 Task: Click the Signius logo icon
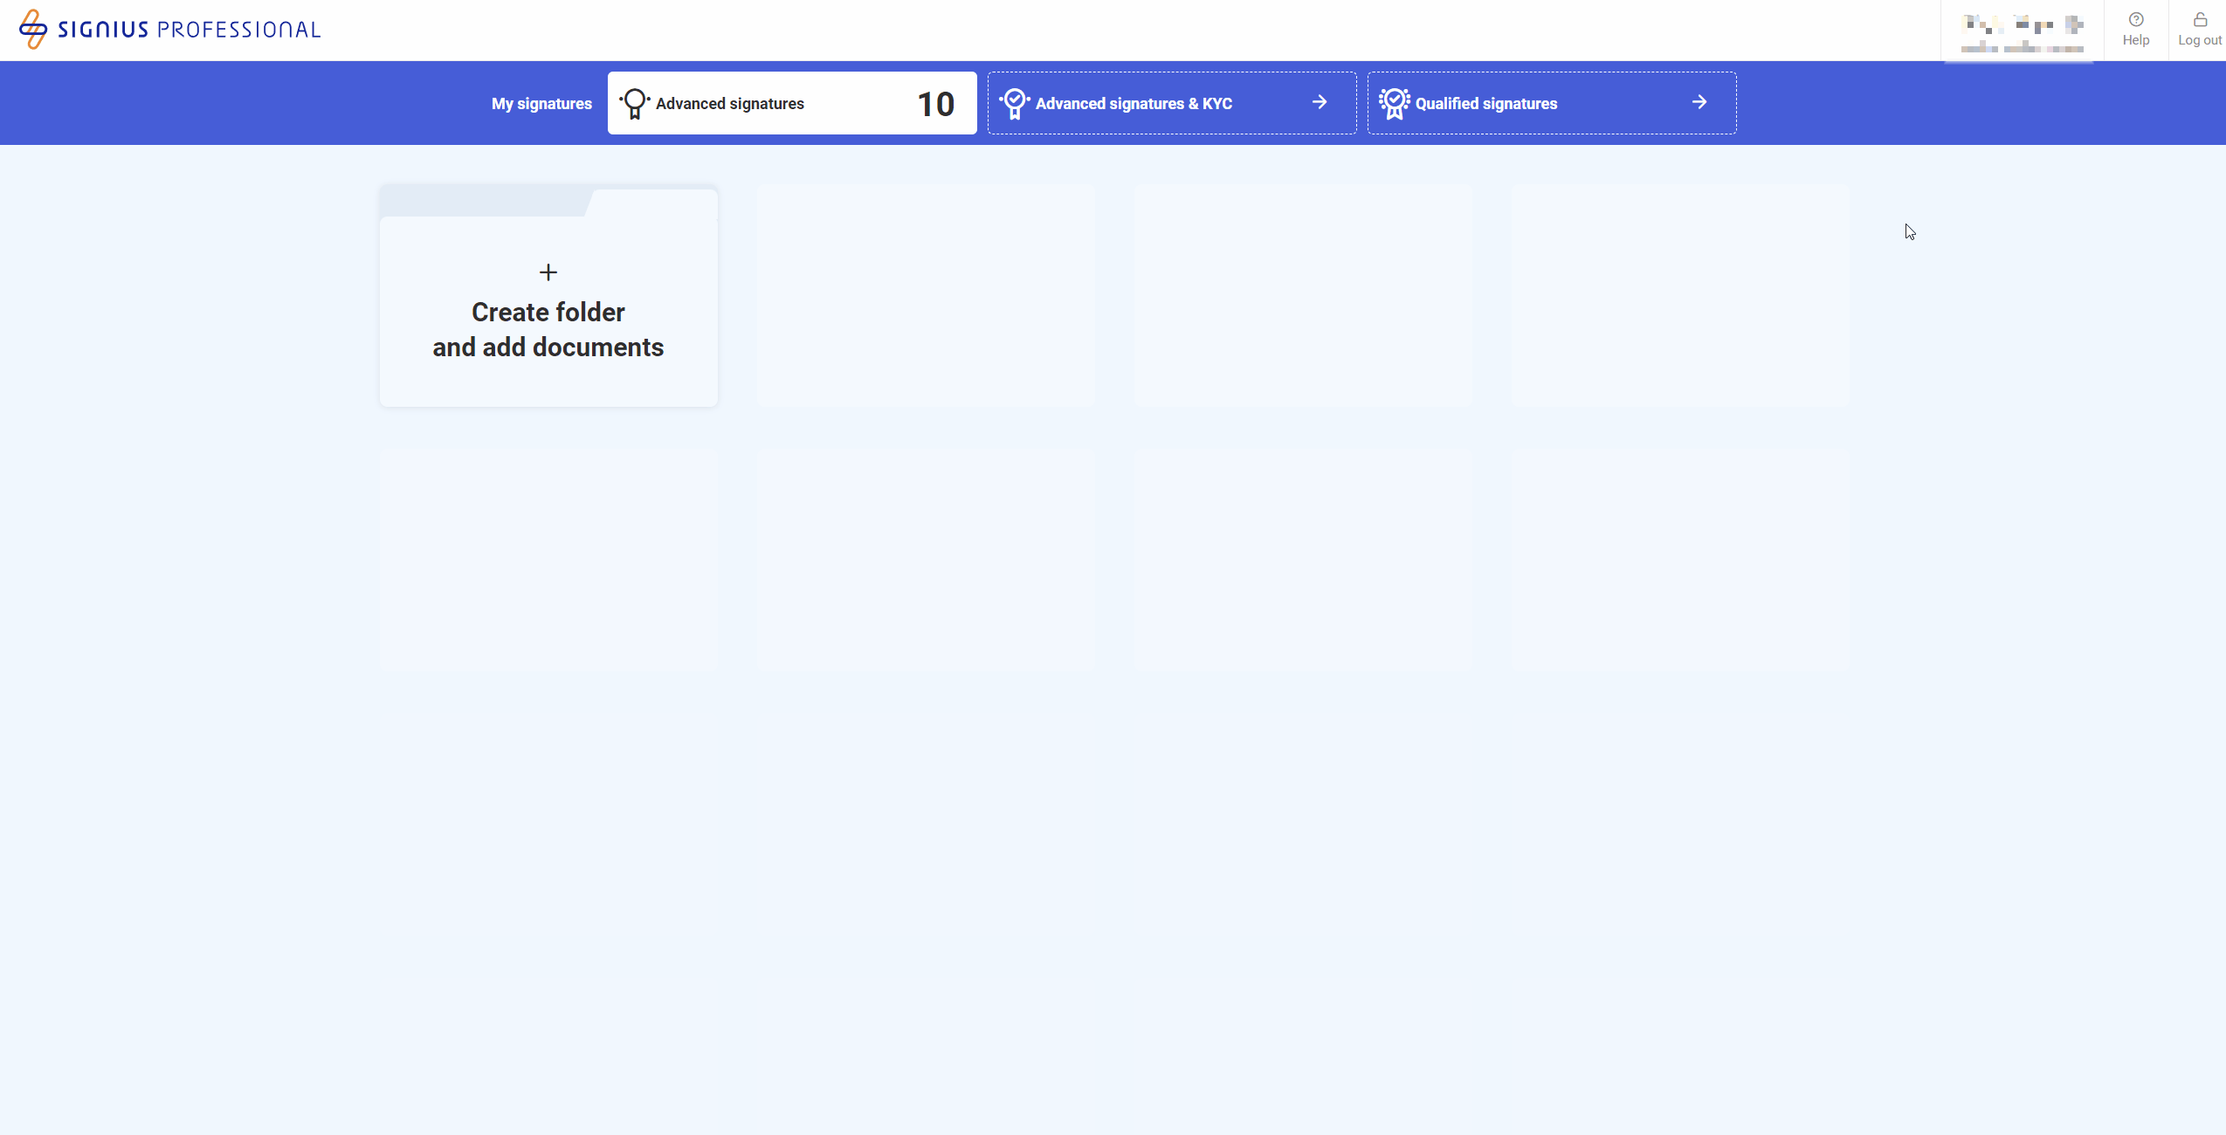[x=33, y=29]
